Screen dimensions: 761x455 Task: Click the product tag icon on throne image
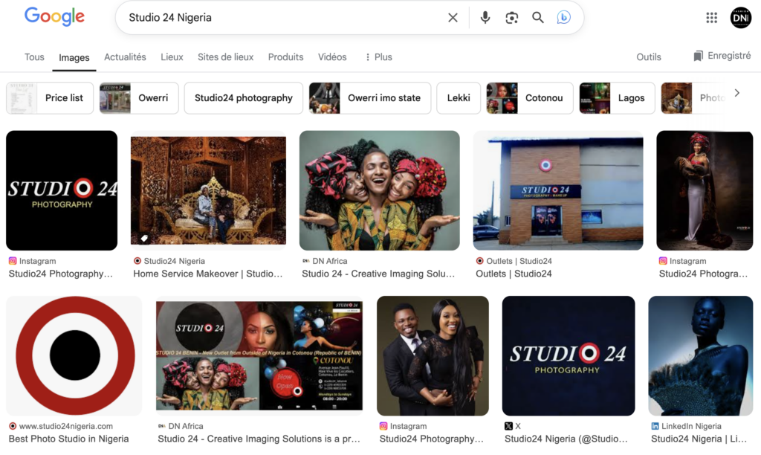tap(144, 238)
